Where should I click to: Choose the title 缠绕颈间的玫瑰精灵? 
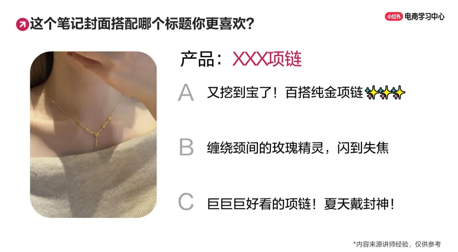point(266,148)
